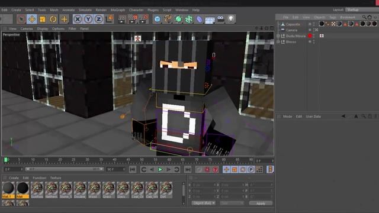Click Attribute Manager back arrow
Image resolution: width=379 pixels, height=213 pixels.
pyautogui.click(x=343, y=116)
